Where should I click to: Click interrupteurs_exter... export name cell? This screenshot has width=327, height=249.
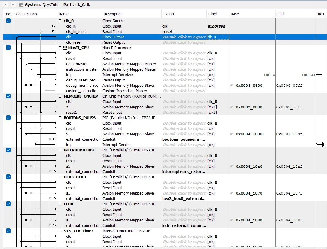click(184, 171)
